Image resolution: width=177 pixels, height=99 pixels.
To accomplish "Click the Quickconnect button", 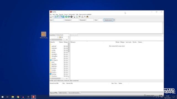I will click(x=108, y=20).
